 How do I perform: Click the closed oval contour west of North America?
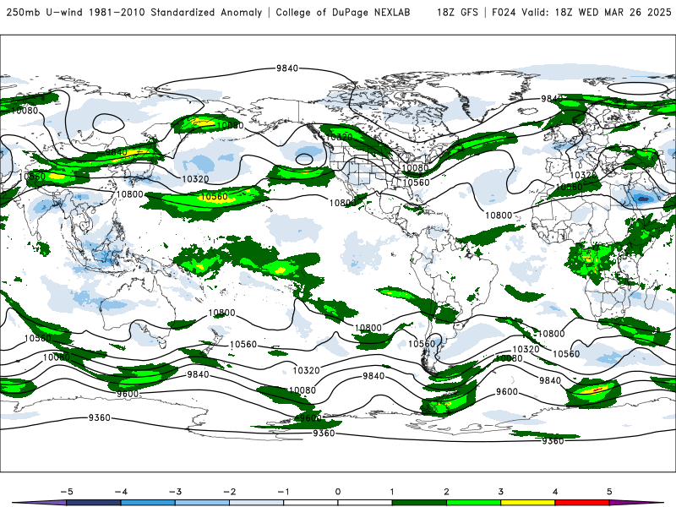[x=304, y=159]
